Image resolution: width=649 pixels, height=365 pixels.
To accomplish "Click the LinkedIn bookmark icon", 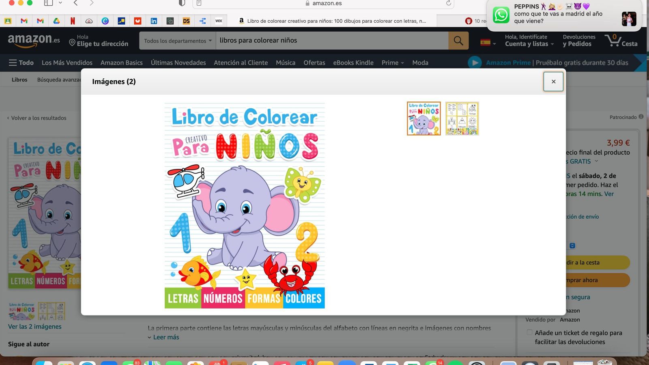I will [x=154, y=21].
